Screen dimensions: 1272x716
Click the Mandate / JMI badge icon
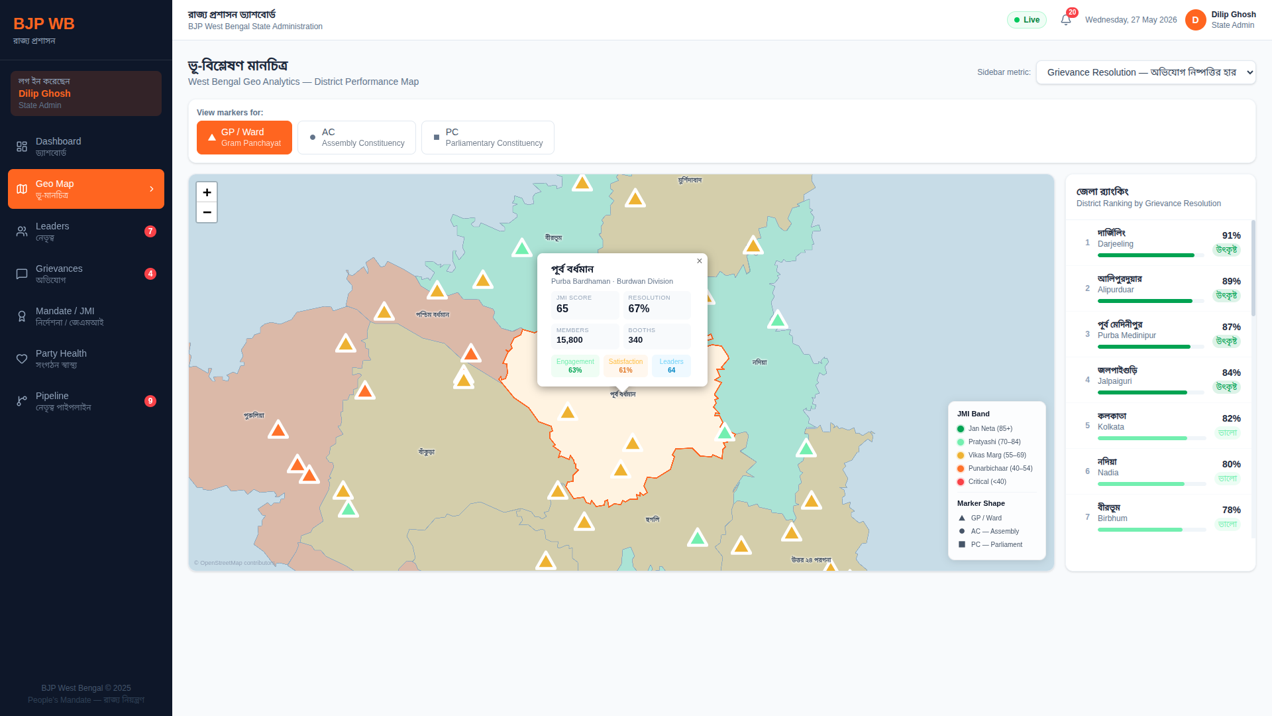22,316
